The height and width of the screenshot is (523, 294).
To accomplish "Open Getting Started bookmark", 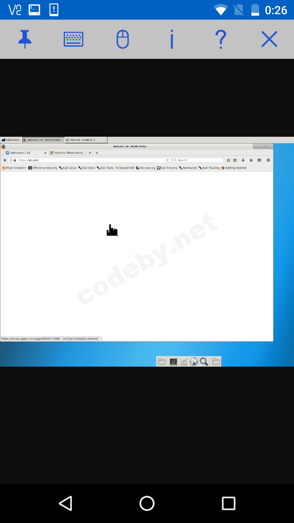I will click(234, 168).
